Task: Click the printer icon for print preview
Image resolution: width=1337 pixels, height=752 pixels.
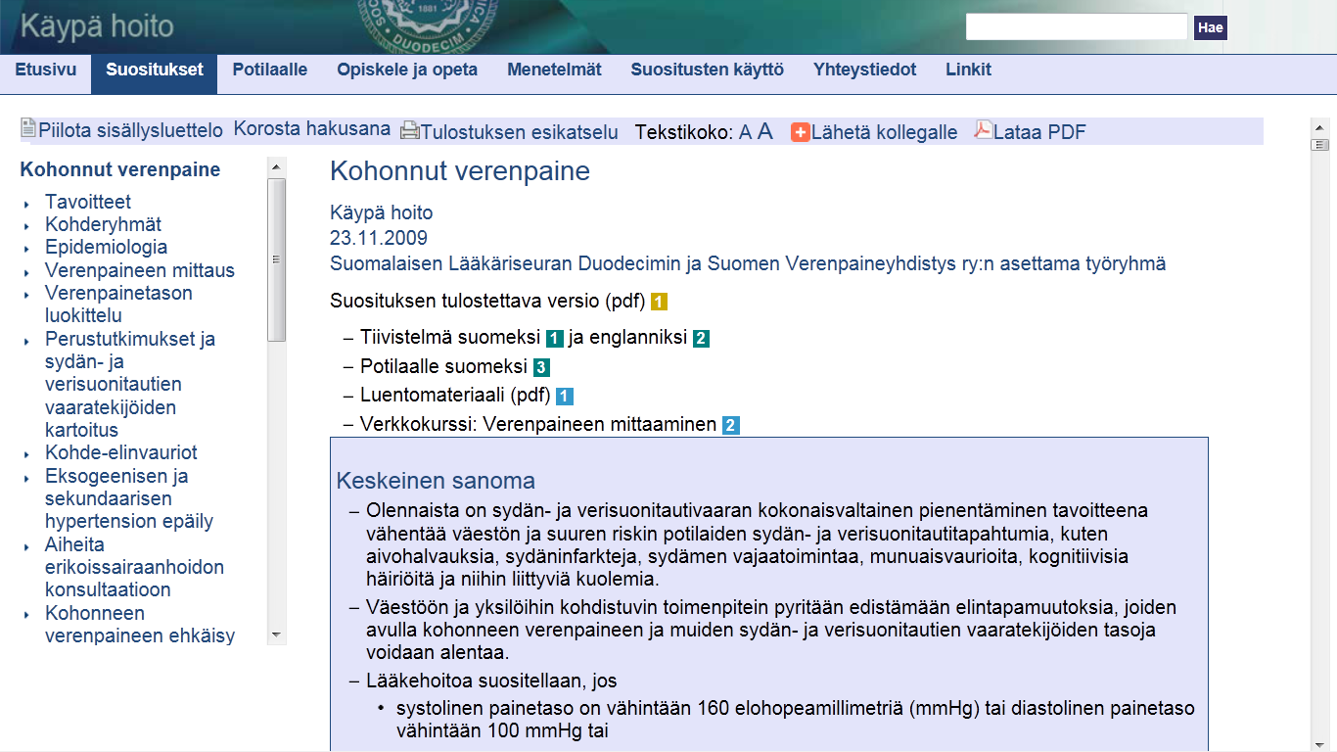Action: (x=410, y=129)
